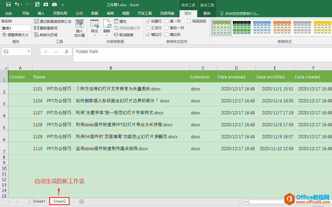
Task: Switch to the Sheet1 worksheet tab
Action: [39, 201]
